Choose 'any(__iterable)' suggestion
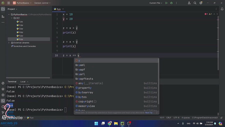 coord(116,83)
